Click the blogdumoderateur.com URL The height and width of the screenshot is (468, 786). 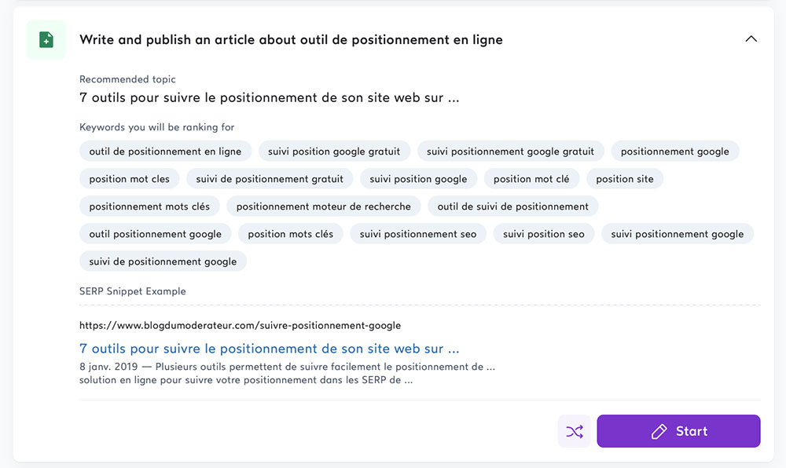(x=240, y=325)
